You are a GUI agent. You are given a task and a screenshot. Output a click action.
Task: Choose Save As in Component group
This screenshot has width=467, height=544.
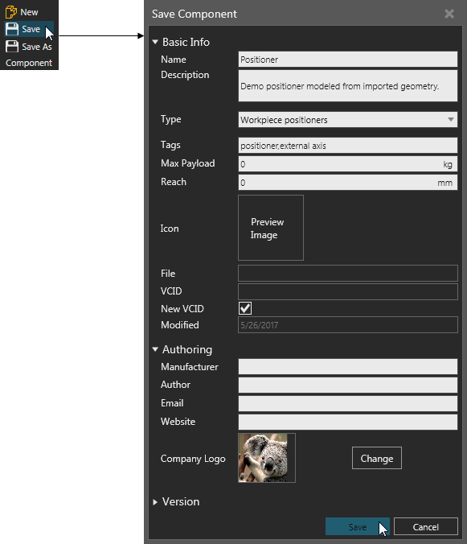(x=29, y=47)
